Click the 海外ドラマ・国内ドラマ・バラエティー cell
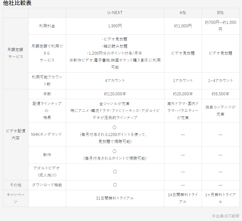 (x=183, y=111)
